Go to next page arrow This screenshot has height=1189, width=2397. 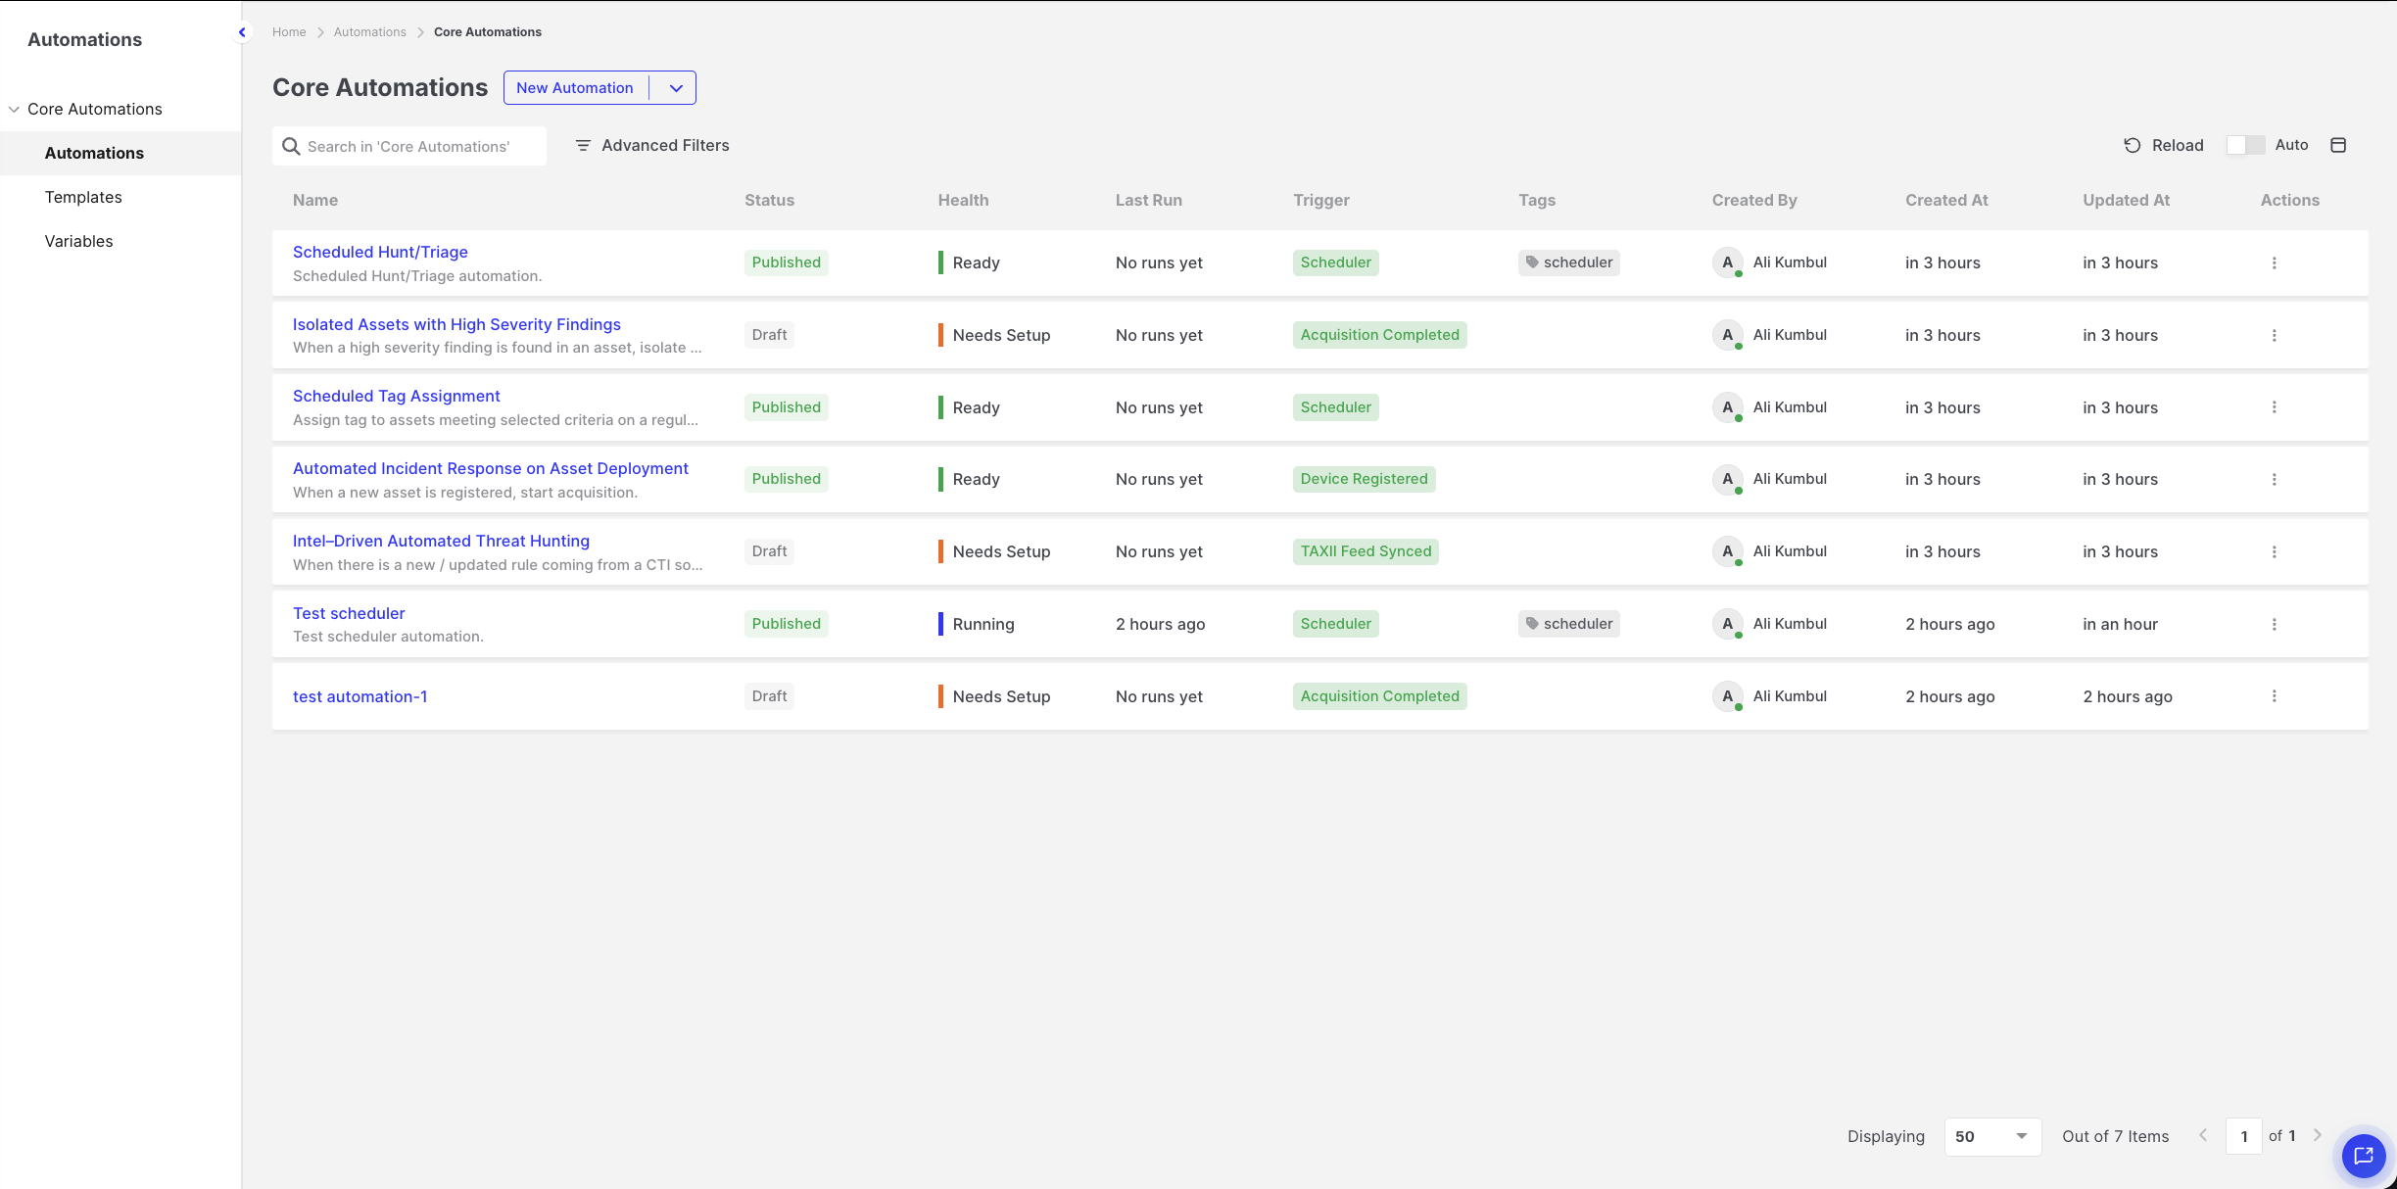[x=2318, y=1135]
